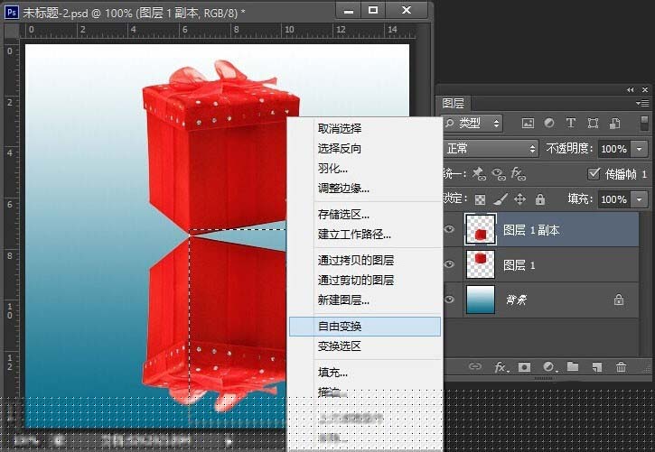655x452 pixels.
Task: Choose 羽化... from context menu
Action: point(364,169)
